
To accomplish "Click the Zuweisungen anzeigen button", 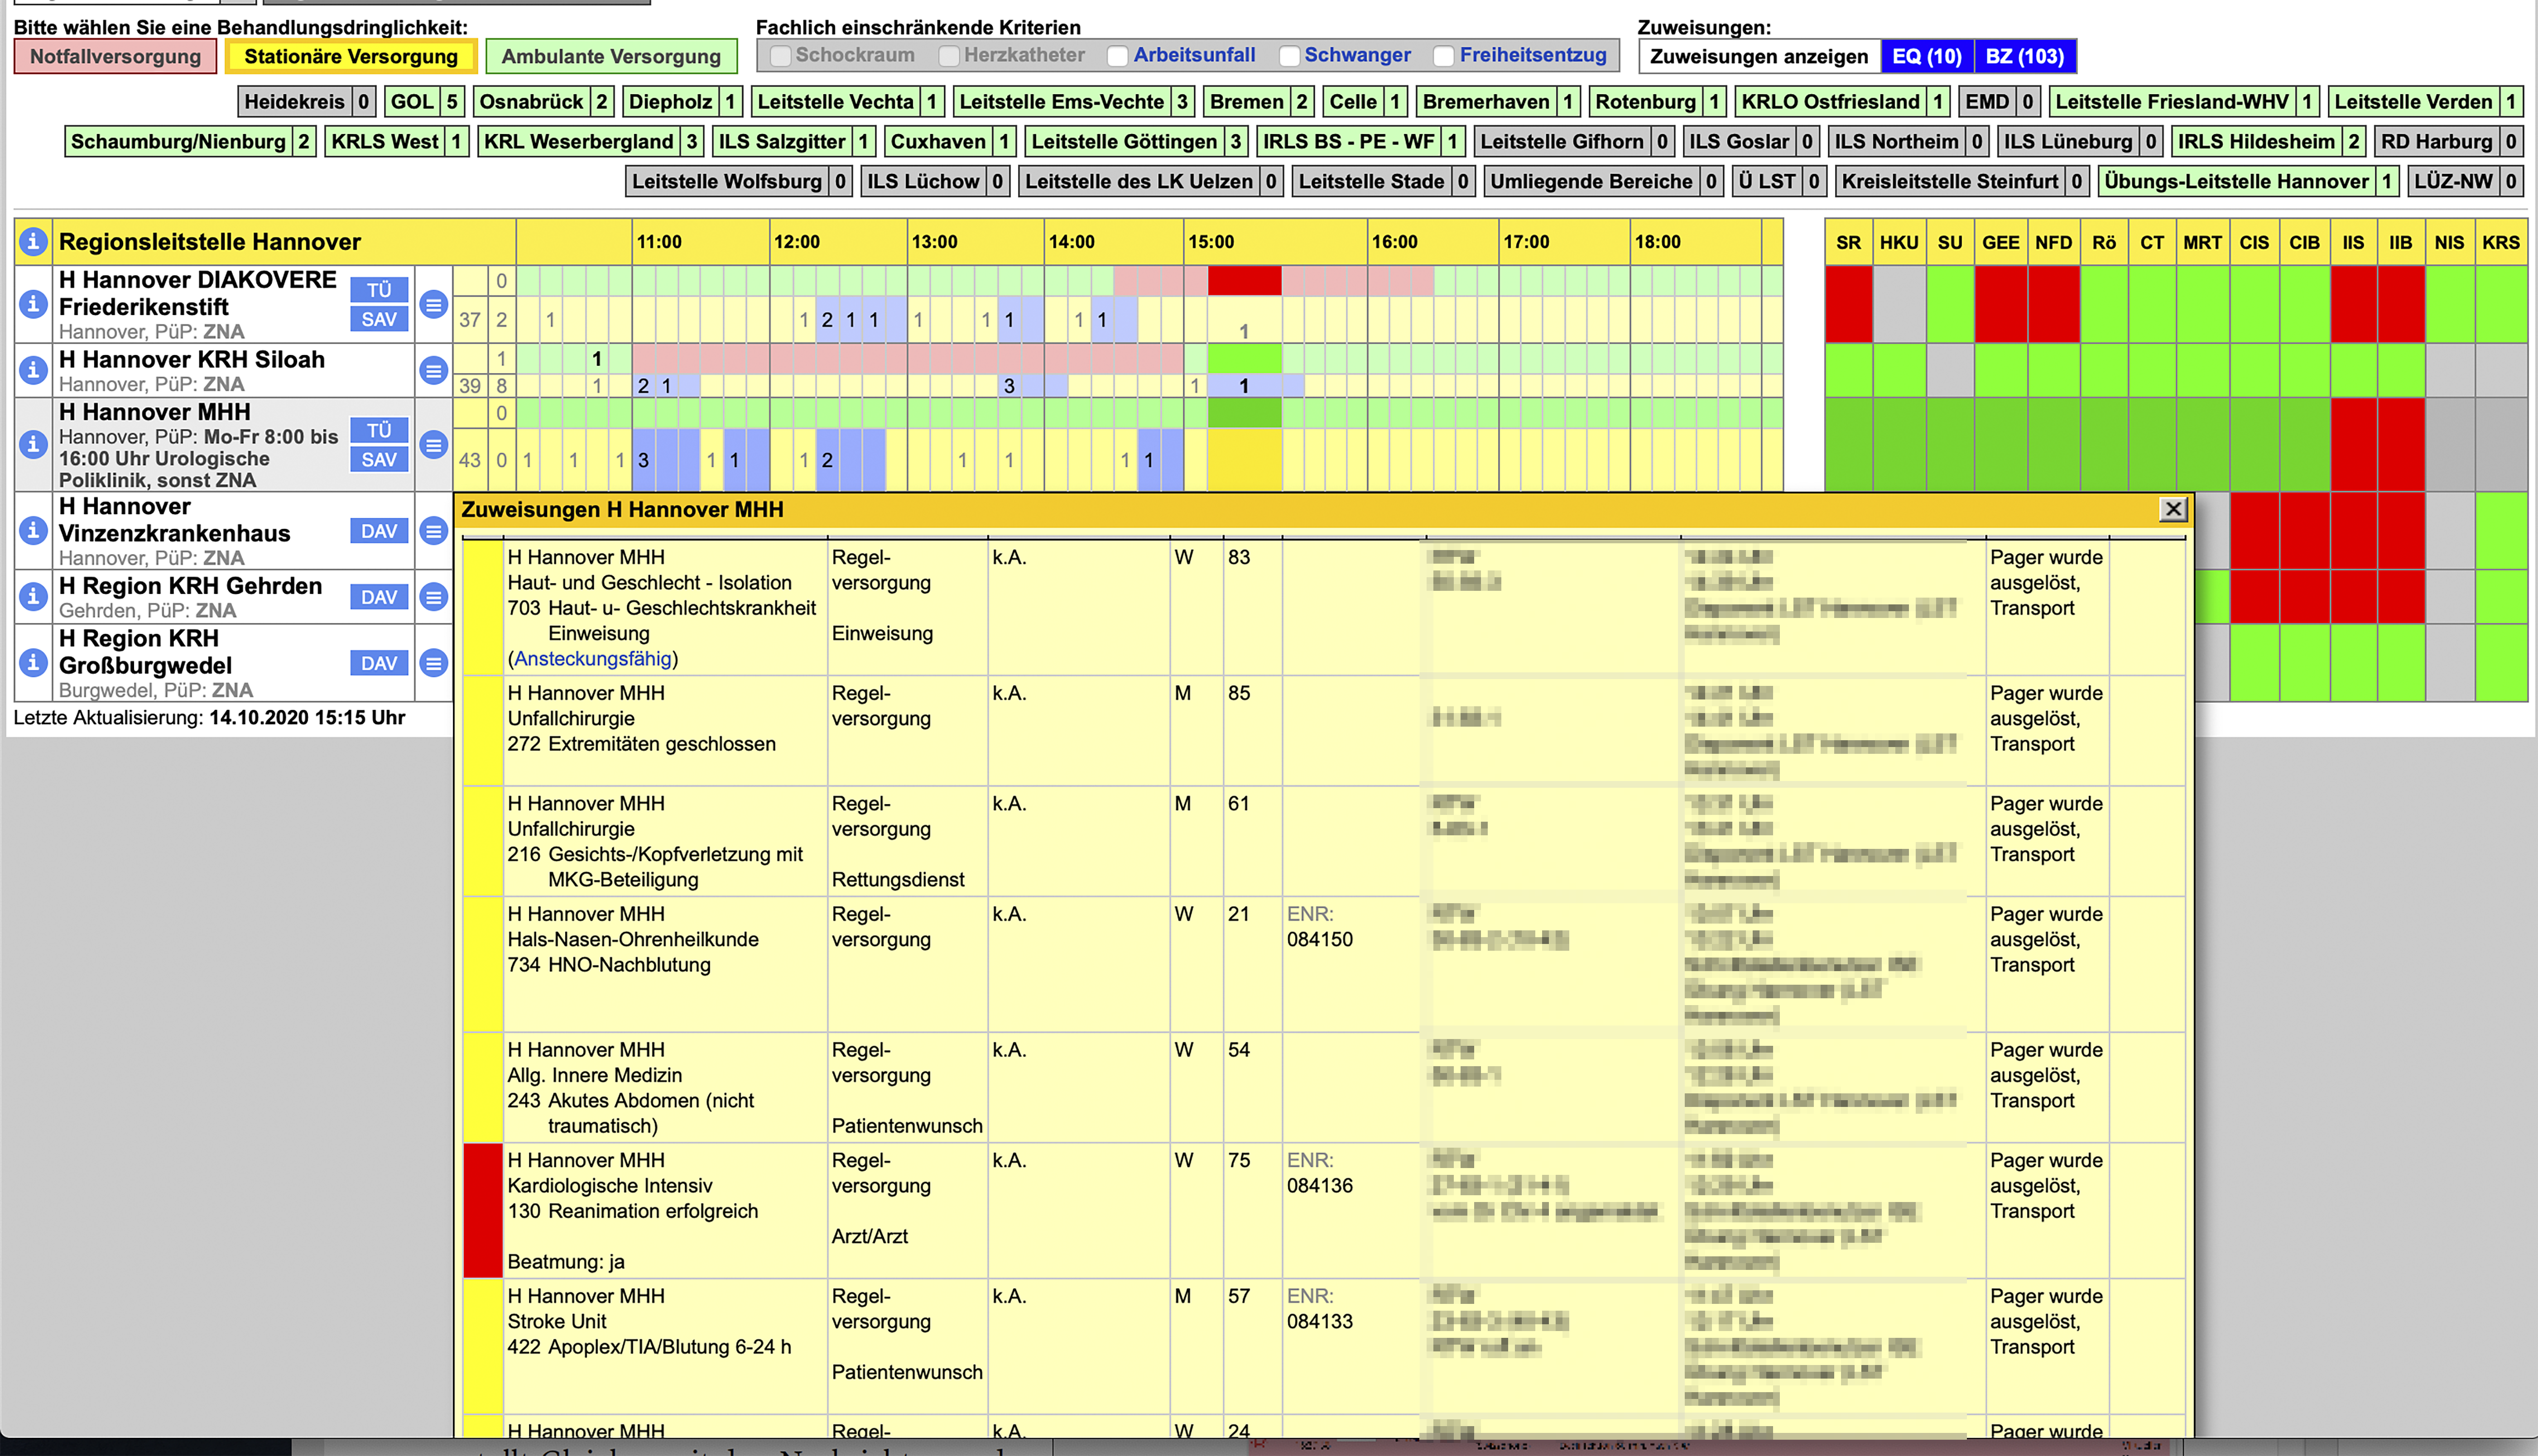I will point(1758,56).
